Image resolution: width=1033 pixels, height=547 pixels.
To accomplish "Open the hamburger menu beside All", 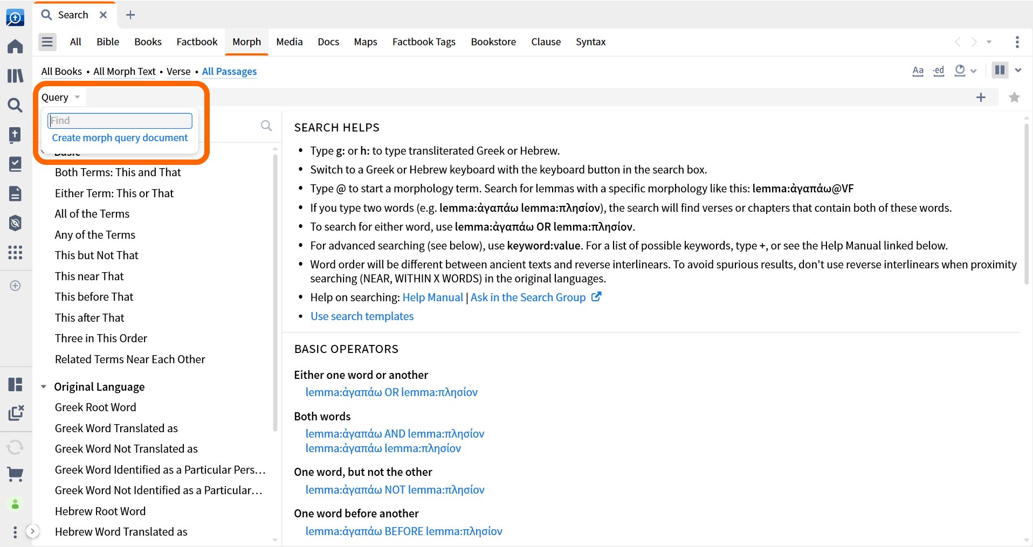I will coord(47,41).
